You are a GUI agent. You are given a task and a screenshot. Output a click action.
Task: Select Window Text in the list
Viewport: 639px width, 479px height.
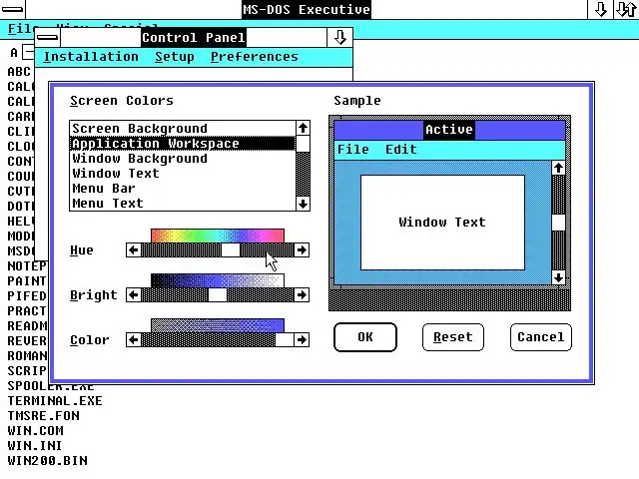[183, 174]
